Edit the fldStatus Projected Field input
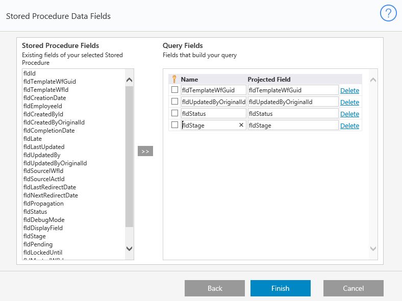The image size is (402, 301). (293, 114)
